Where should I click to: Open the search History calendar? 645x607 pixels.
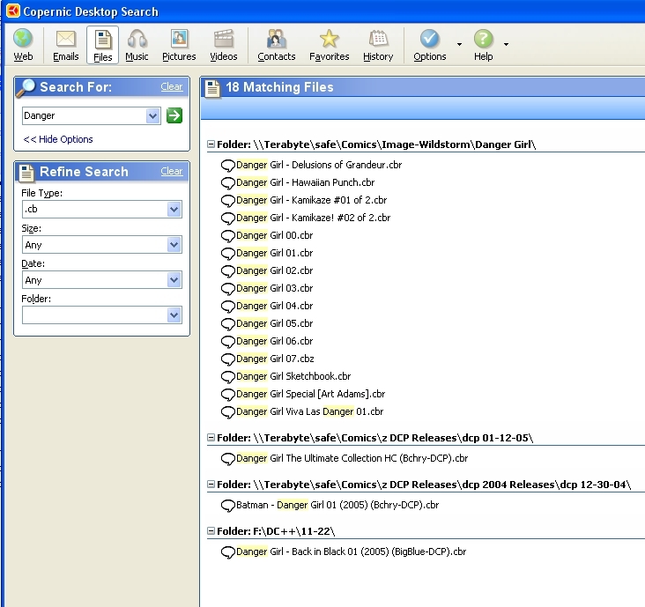[x=378, y=45]
